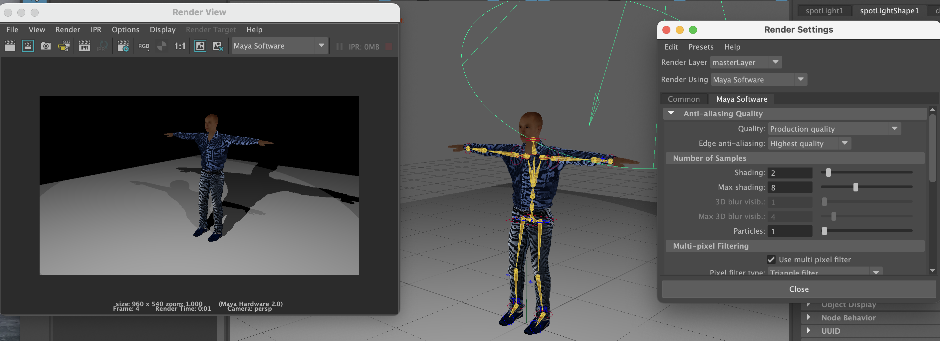Screen dimensions: 940x341
Task: Click the Close button in Render Settings
Action: click(799, 289)
